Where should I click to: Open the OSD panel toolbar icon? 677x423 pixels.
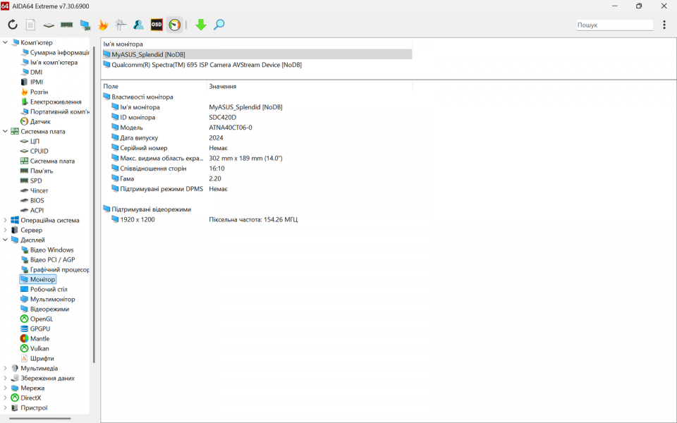click(x=157, y=25)
